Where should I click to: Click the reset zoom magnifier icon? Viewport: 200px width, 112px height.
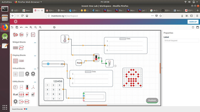click(36, 27)
